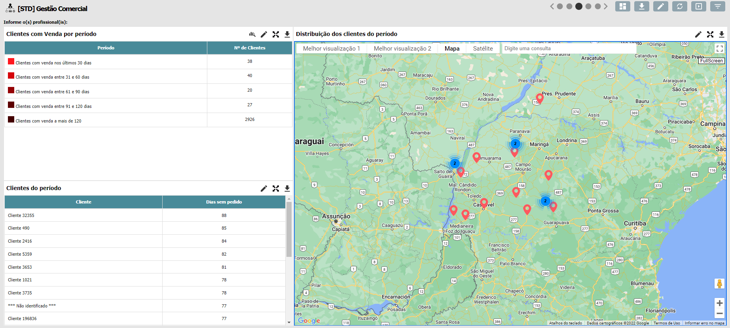Switch map to Satélite view
Viewport: 730px width, 328px height.
483,49
